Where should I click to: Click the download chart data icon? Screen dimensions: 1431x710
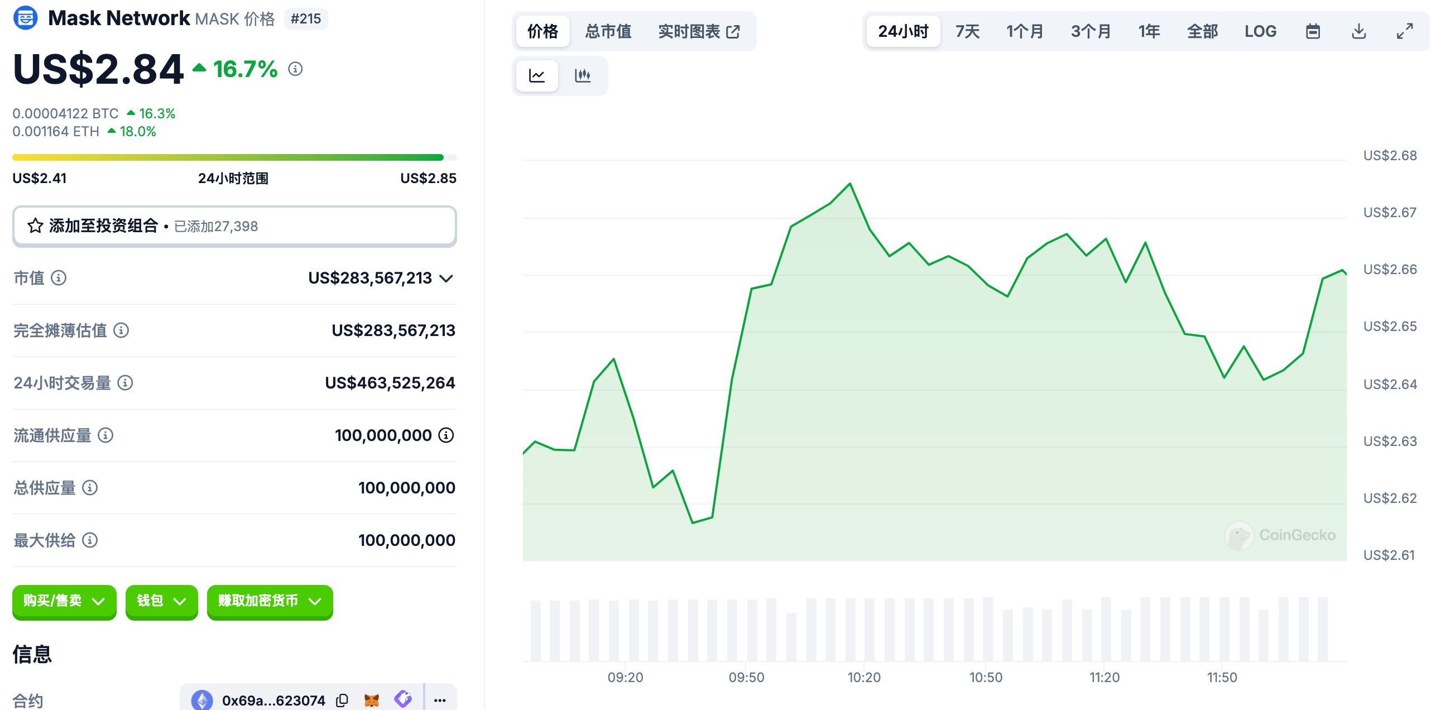pyautogui.click(x=1358, y=31)
